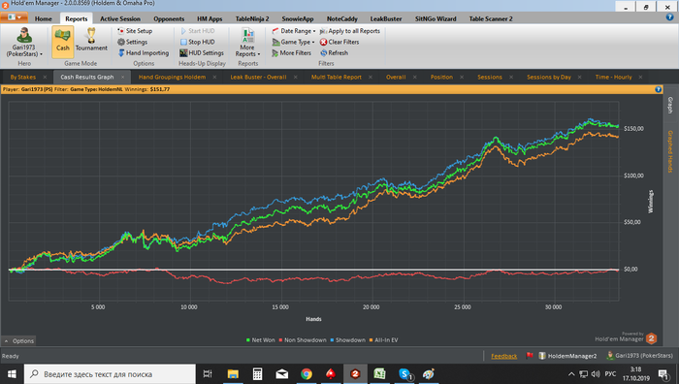This screenshot has height=384, width=679.
Task: Toggle the Net Won legend series
Action: (x=261, y=340)
